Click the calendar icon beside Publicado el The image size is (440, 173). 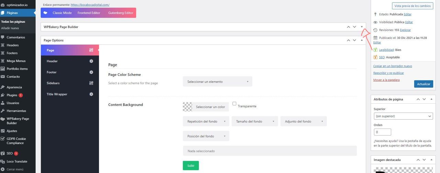coord(375,38)
